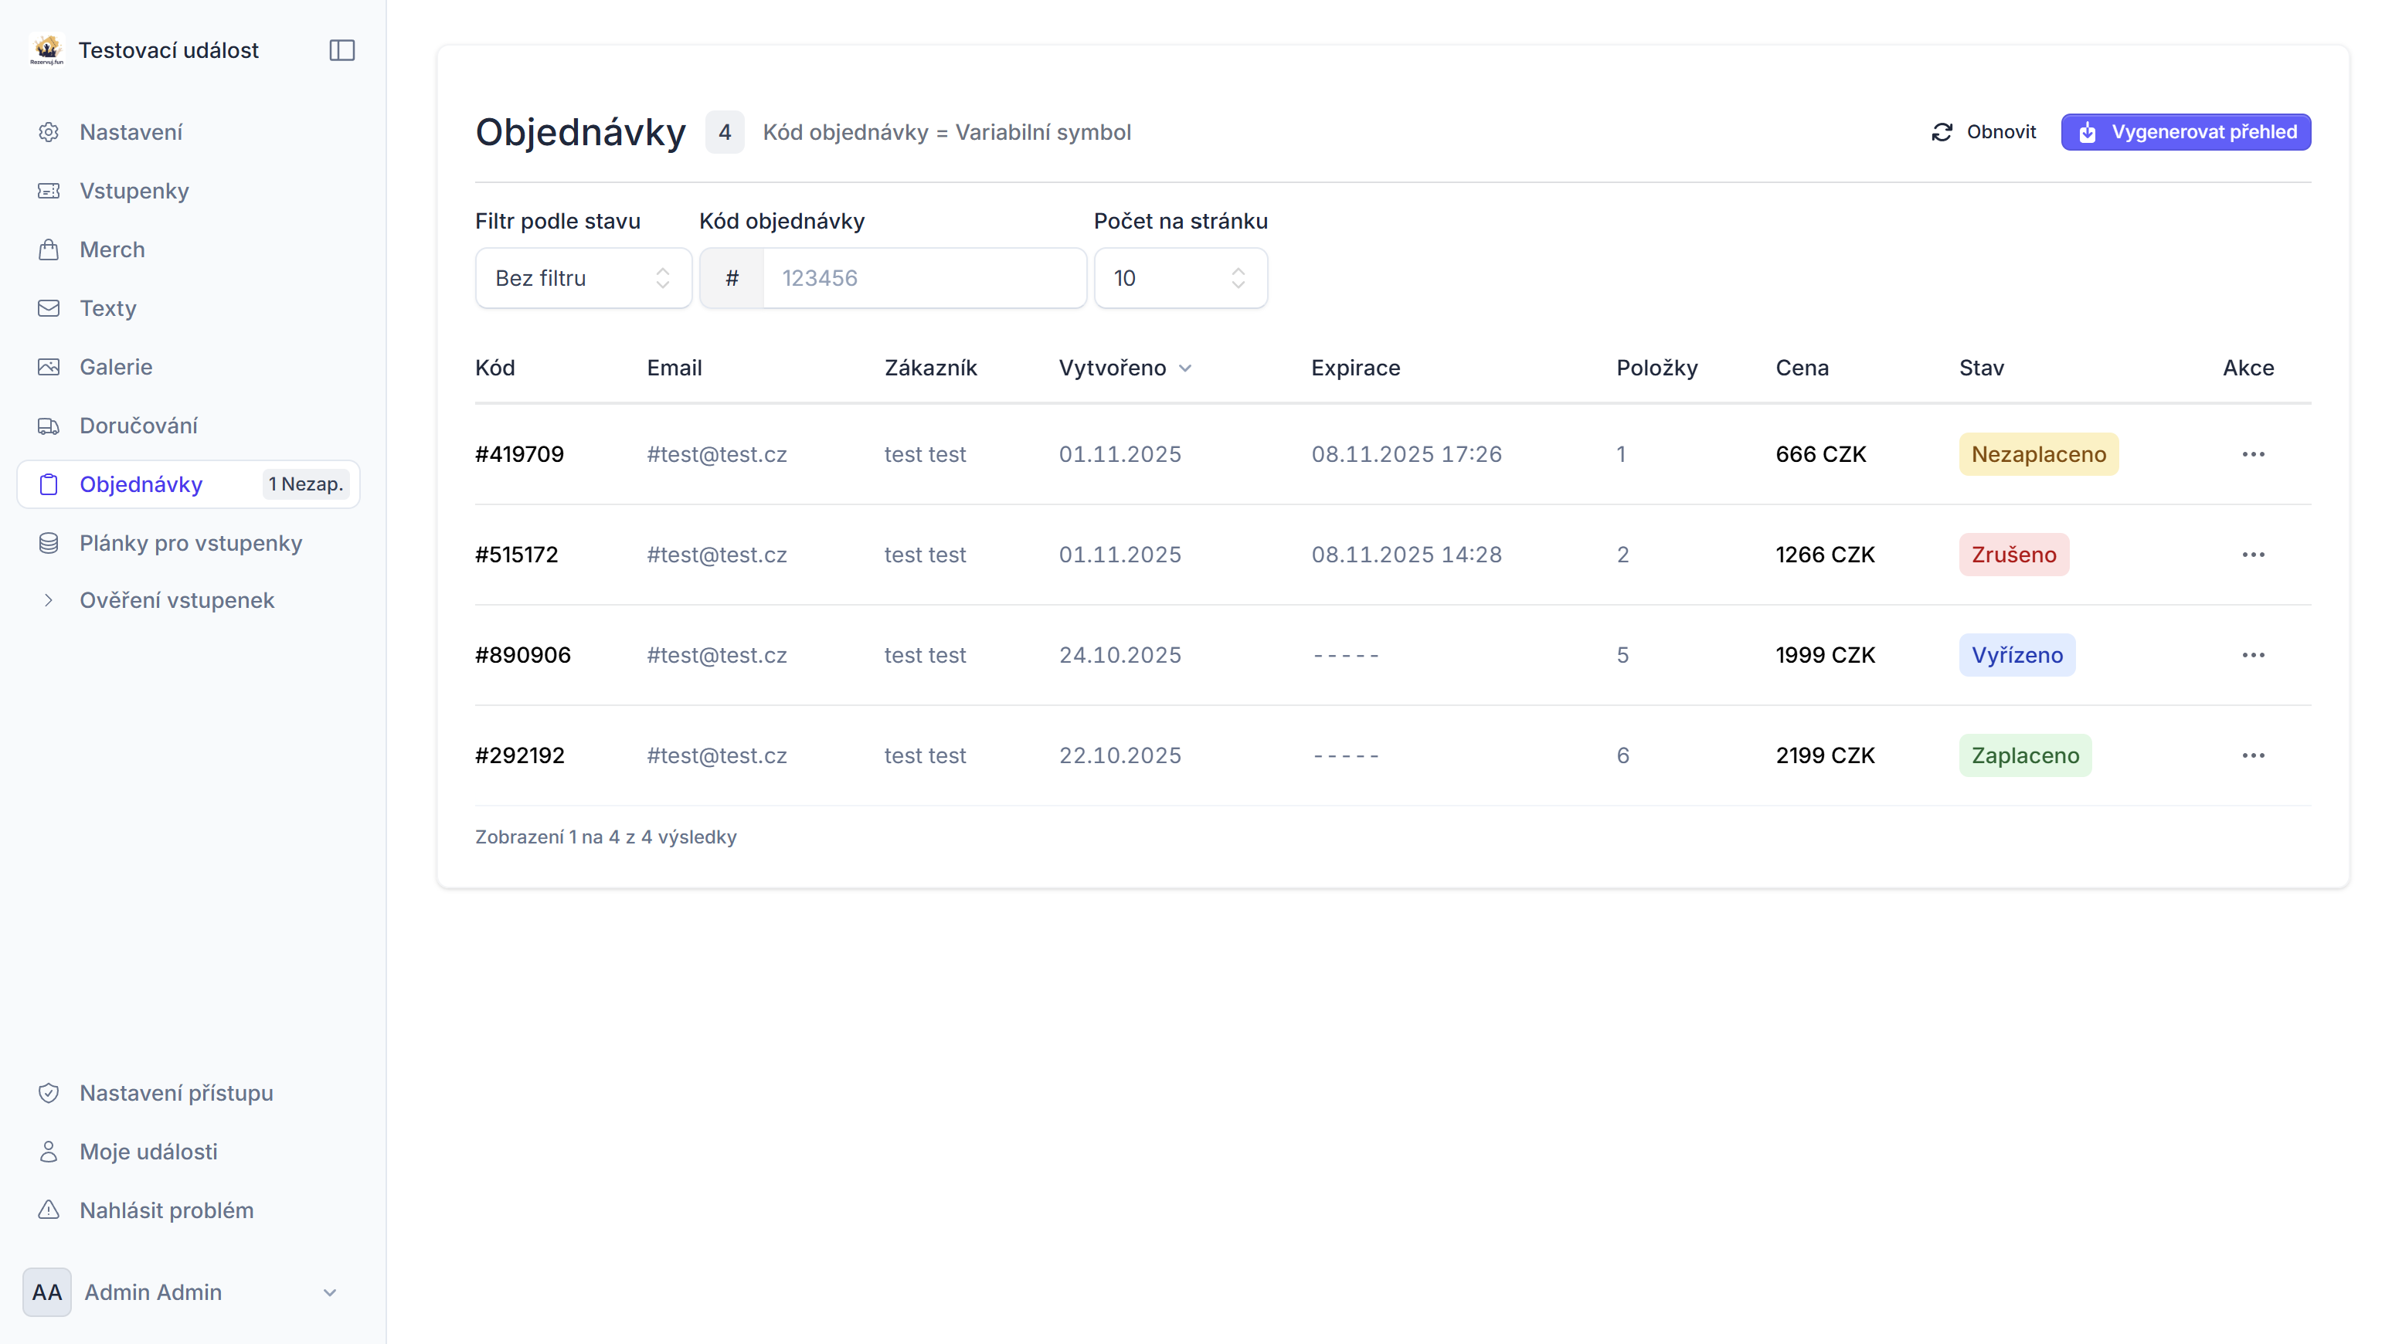This screenshot has height=1344, width=2392.
Task: Open the Bez filtru status dropdown
Action: (x=583, y=277)
